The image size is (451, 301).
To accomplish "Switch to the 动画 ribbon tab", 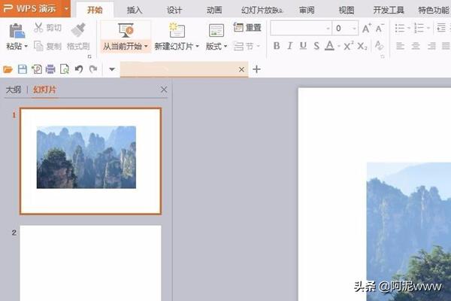I will [214, 11].
